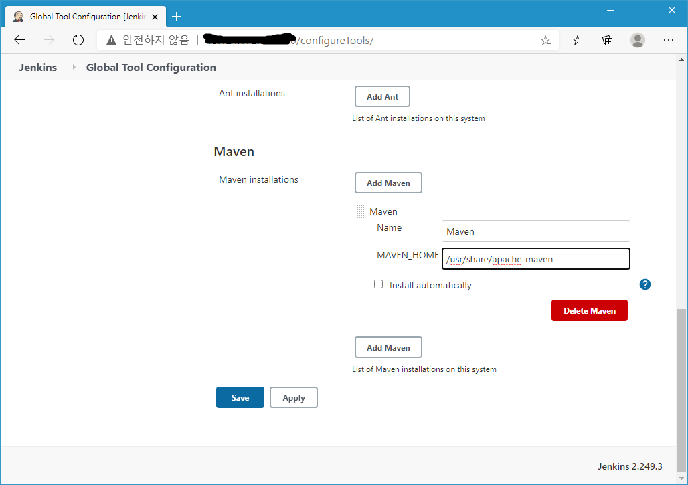Screen dimensions: 688x485
Task: Open help for Install automatically
Action: pos(645,284)
